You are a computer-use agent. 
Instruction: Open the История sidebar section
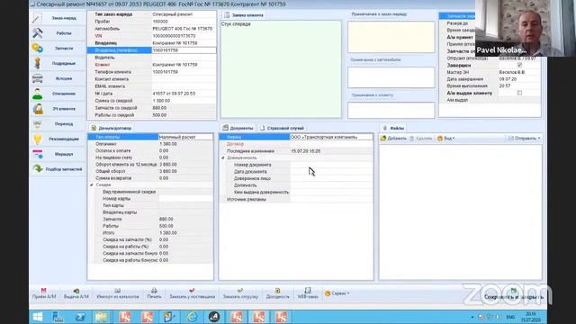point(58,78)
